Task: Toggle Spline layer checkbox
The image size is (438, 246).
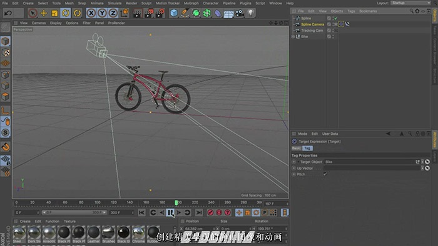Action: pyautogui.click(x=329, y=18)
